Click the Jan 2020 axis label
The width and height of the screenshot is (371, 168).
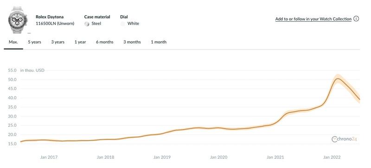coord(218,157)
